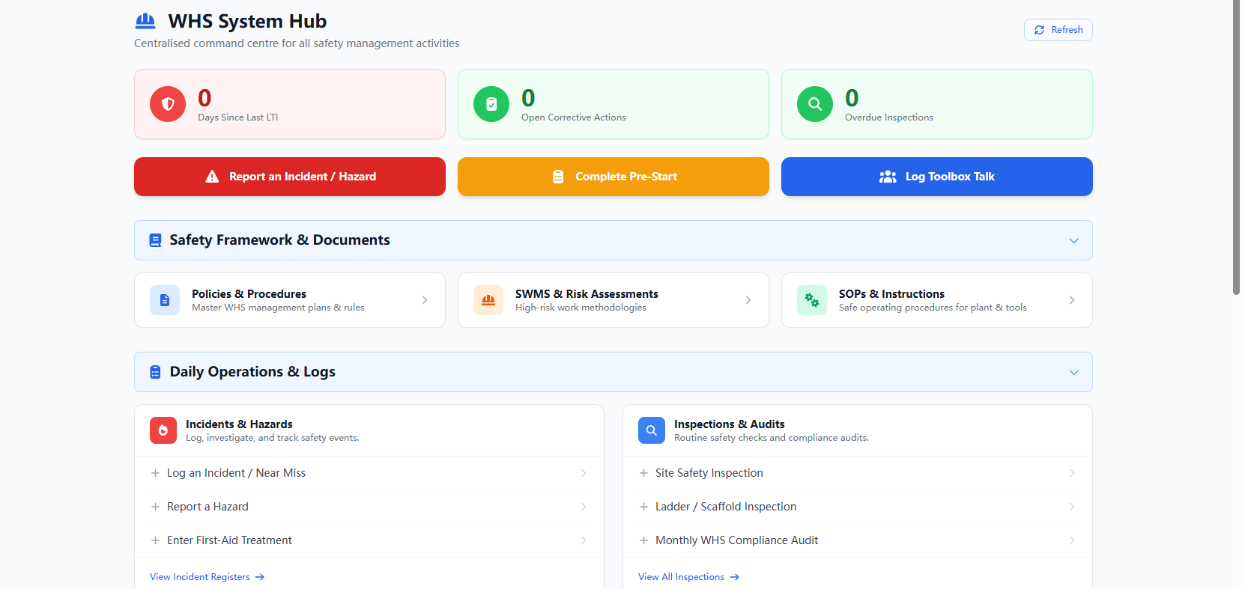This screenshot has width=1242, height=589.
Task: Click the arrow icon after View Incident Registers
Action: [260, 577]
